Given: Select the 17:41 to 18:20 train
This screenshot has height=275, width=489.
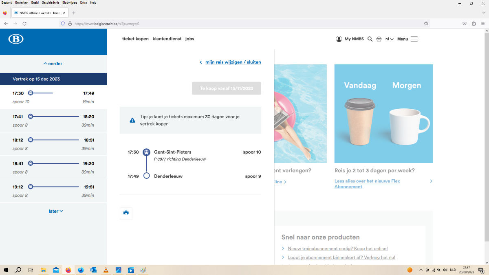Looking at the screenshot, I should click(53, 121).
